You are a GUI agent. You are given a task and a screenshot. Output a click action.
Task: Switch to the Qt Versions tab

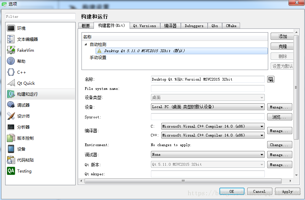[145, 26]
